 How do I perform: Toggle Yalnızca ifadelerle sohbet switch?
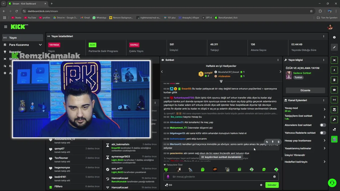tap(323, 133)
